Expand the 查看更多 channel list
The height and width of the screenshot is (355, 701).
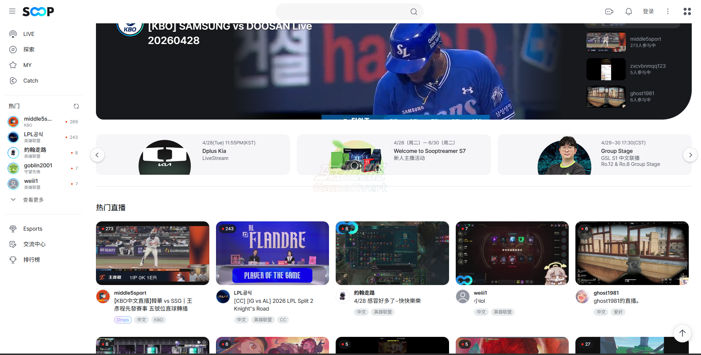pos(33,200)
